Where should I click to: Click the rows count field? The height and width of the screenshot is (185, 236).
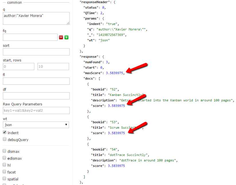click(x=53, y=66)
